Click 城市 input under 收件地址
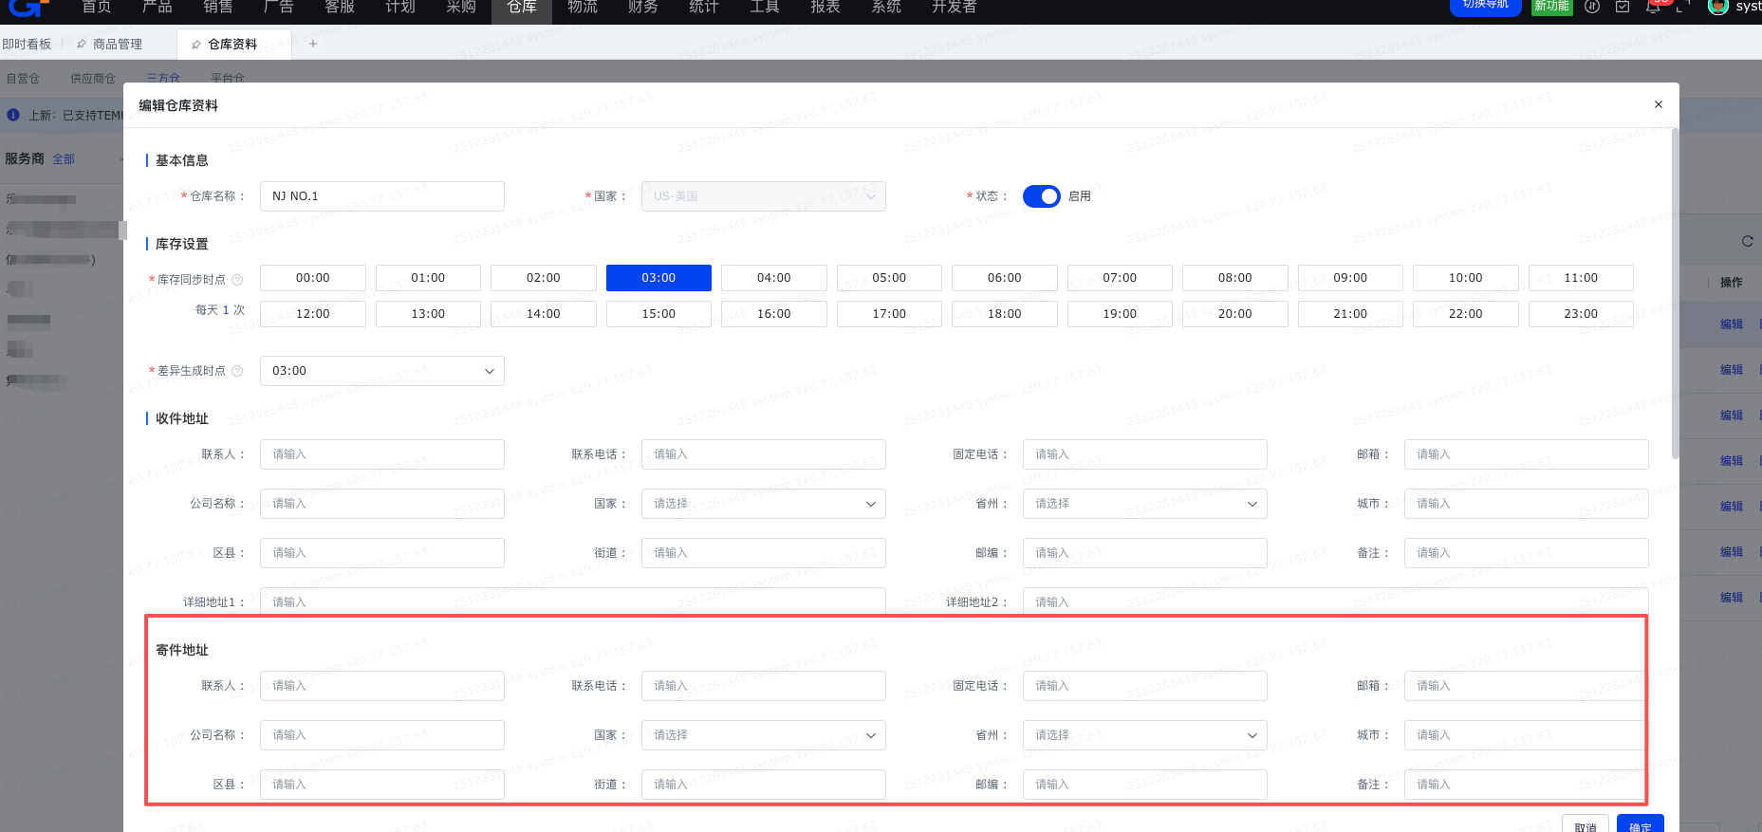This screenshot has height=832, width=1762. (1527, 504)
